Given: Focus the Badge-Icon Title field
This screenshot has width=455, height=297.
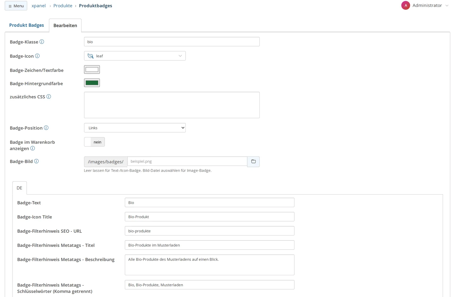Looking at the screenshot, I should (x=209, y=217).
